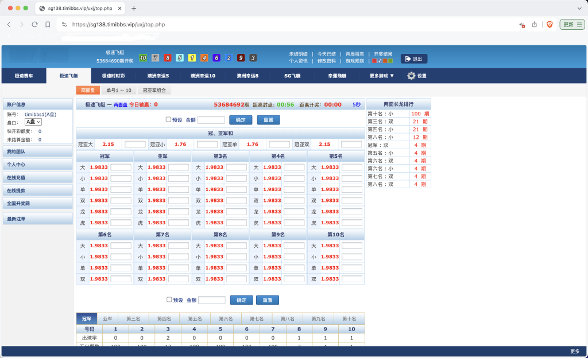The image size is (588, 358).
Task: Open a new browser tab
Action: 134,9
